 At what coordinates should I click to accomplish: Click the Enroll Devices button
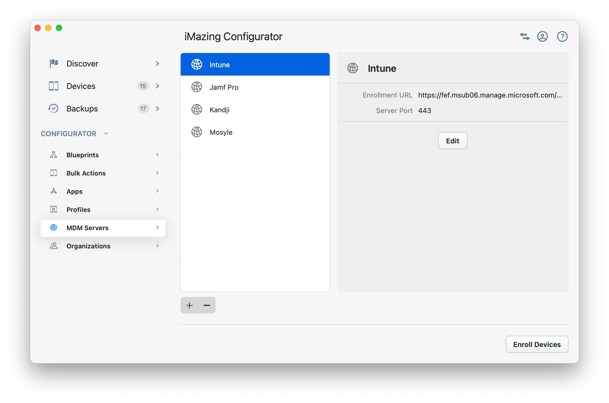(x=537, y=344)
